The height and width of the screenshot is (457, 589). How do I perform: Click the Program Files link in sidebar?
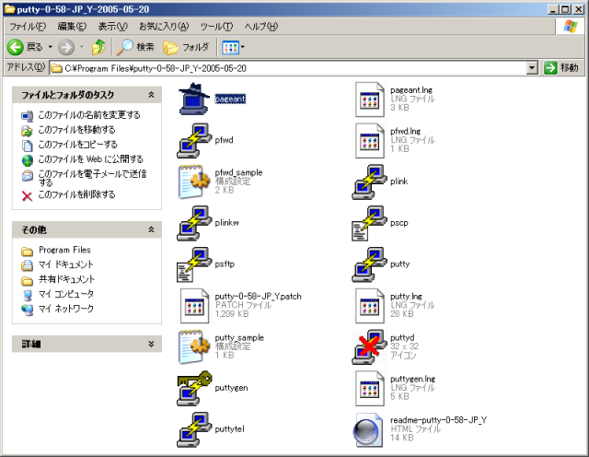tap(64, 250)
